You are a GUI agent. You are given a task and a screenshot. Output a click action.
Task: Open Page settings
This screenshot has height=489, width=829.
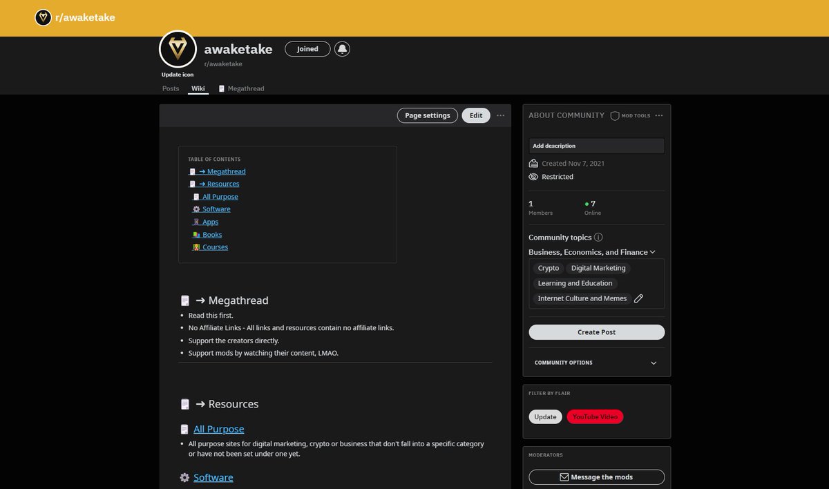click(427, 115)
